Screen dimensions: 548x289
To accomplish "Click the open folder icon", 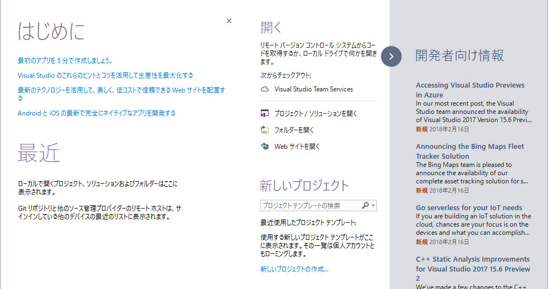I will [265, 130].
